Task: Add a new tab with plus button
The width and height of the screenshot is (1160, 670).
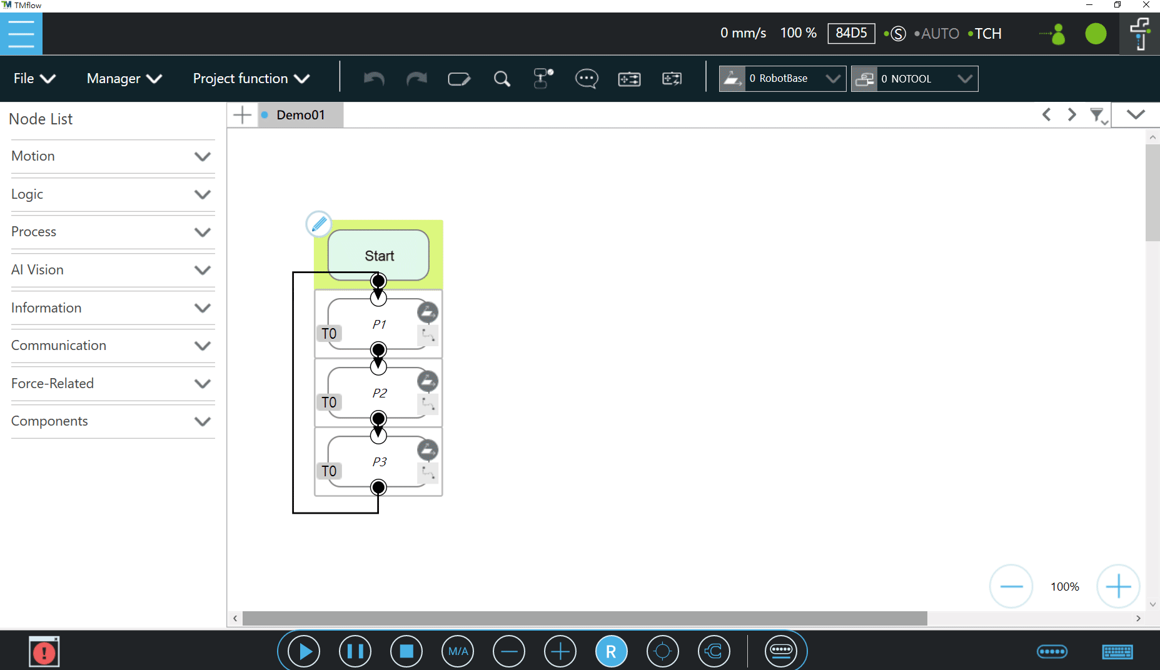Action: tap(242, 115)
